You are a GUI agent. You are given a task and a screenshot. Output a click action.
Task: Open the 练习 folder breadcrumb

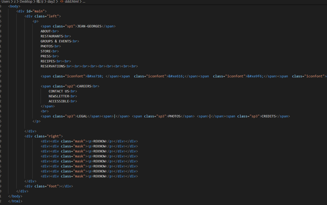pos(40,2)
